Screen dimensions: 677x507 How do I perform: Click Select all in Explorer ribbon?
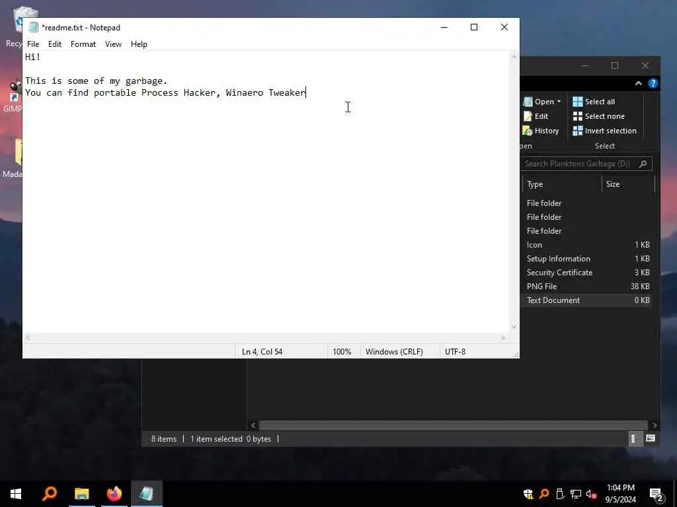[594, 102]
